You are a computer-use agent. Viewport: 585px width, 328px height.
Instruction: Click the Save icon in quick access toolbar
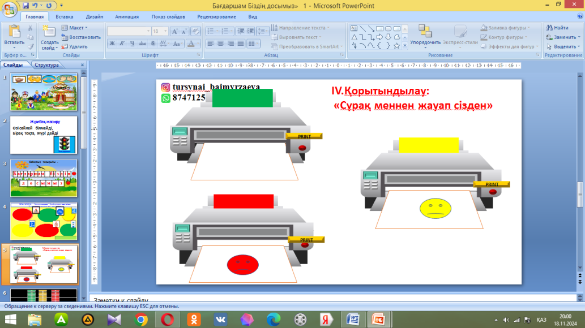[x=27, y=6]
